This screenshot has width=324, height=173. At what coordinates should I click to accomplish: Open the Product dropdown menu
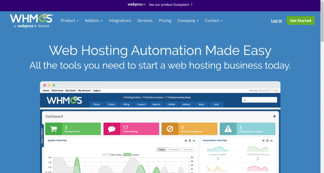click(69, 21)
